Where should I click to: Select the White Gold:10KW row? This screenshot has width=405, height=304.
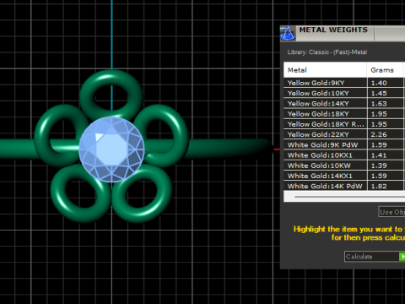pyautogui.click(x=344, y=166)
